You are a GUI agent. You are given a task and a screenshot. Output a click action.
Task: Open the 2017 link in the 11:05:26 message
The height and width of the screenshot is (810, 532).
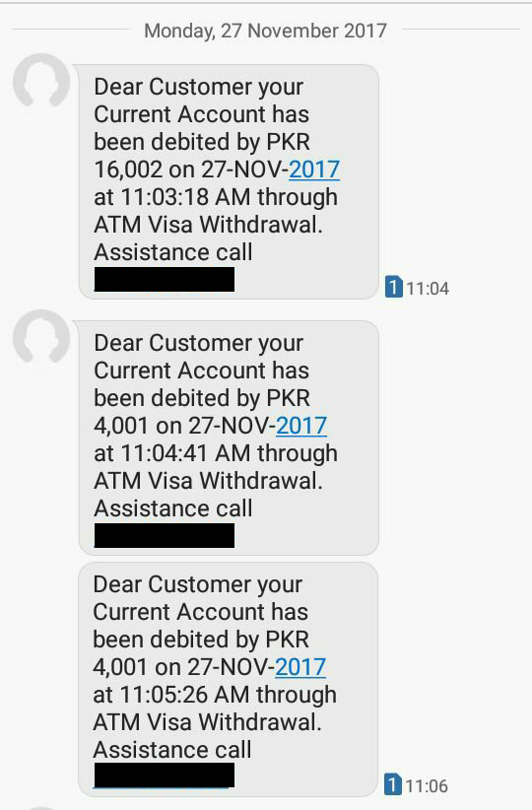pos(300,667)
